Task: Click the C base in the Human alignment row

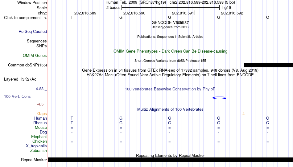Action: pyautogui.click(x=268, y=118)
